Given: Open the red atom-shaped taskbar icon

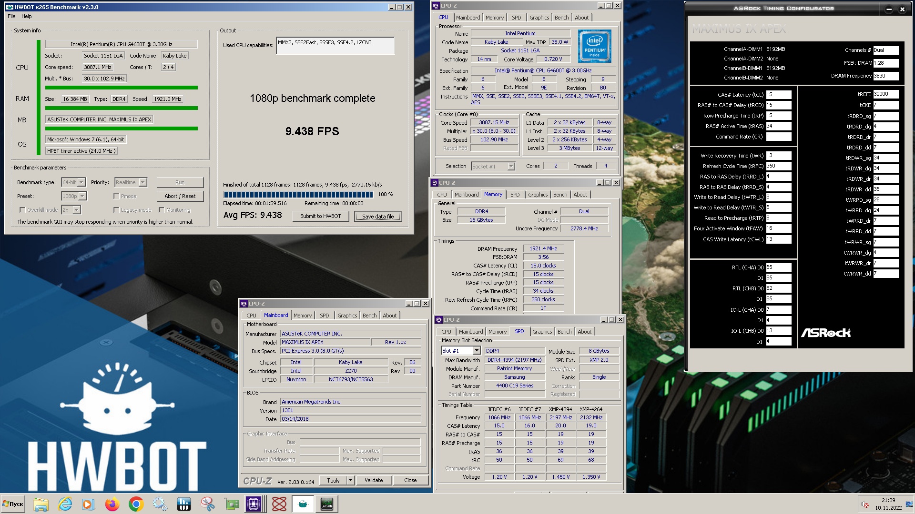Looking at the screenshot, I should [x=279, y=504].
